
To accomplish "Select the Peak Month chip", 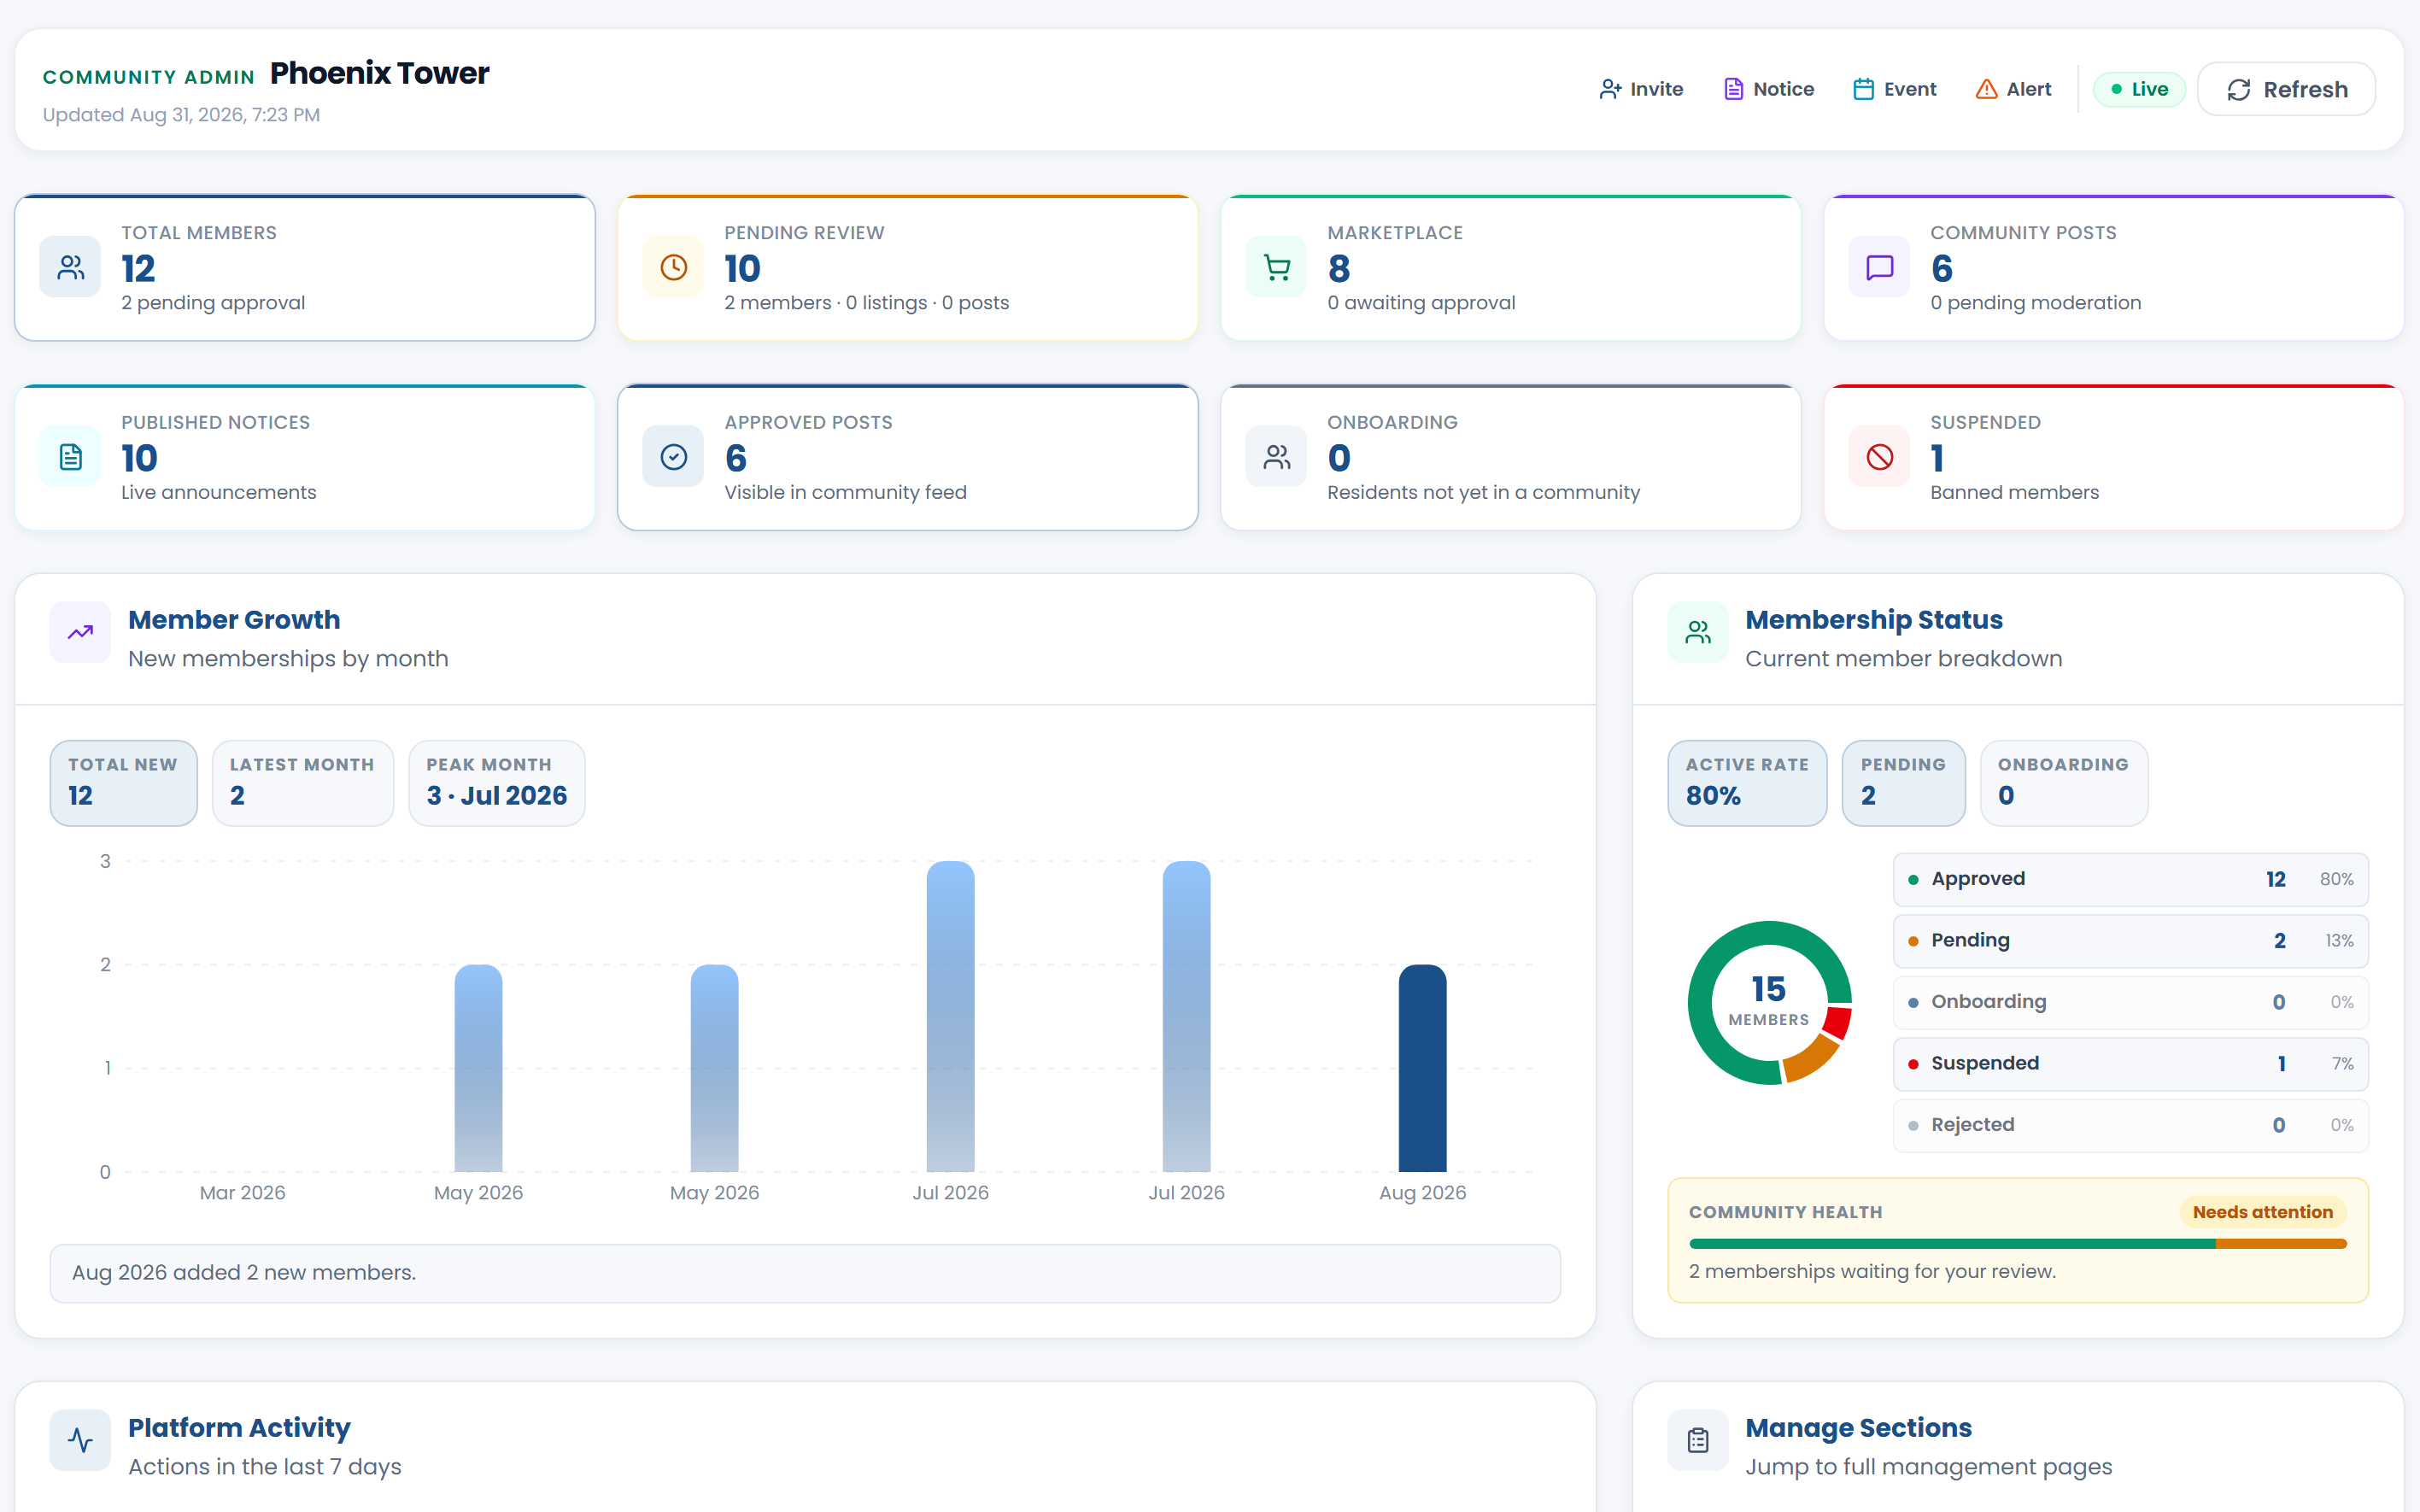I will (497, 783).
